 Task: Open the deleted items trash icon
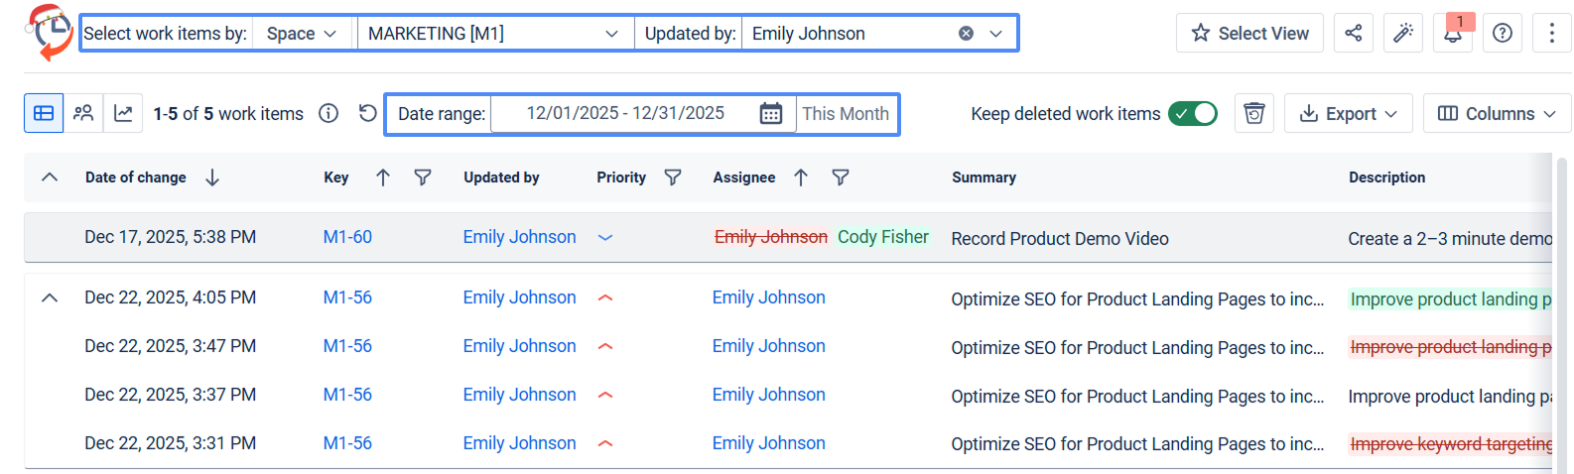coord(1254,114)
